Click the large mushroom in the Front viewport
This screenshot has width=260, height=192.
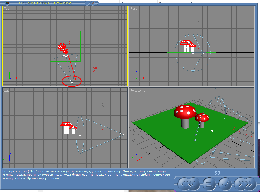(186, 46)
